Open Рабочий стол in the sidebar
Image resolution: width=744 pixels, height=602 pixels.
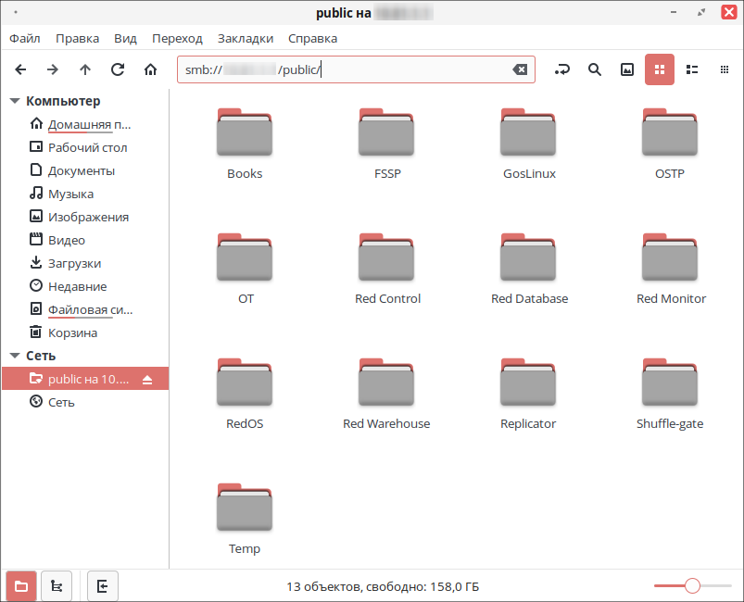pyautogui.click(x=85, y=147)
